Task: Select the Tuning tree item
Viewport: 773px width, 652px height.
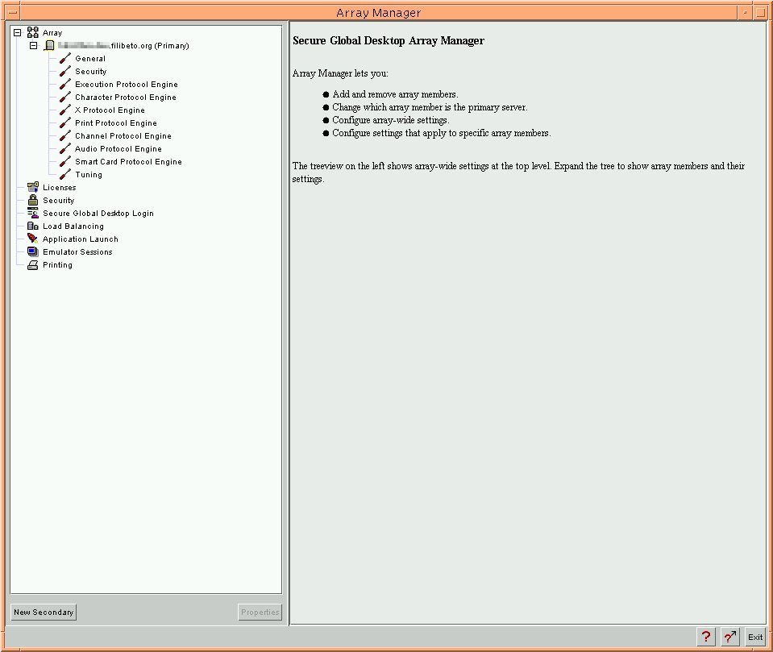Action: [89, 175]
